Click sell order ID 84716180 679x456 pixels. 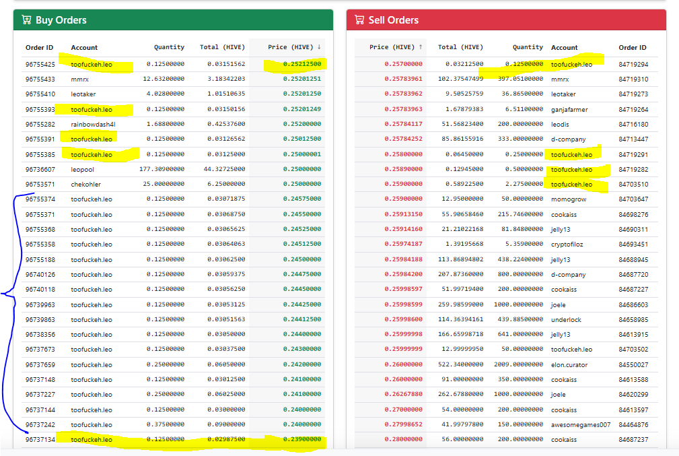click(633, 125)
